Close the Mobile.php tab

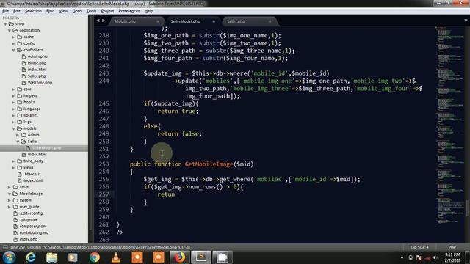pyautogui.click(x=158, y=21)
